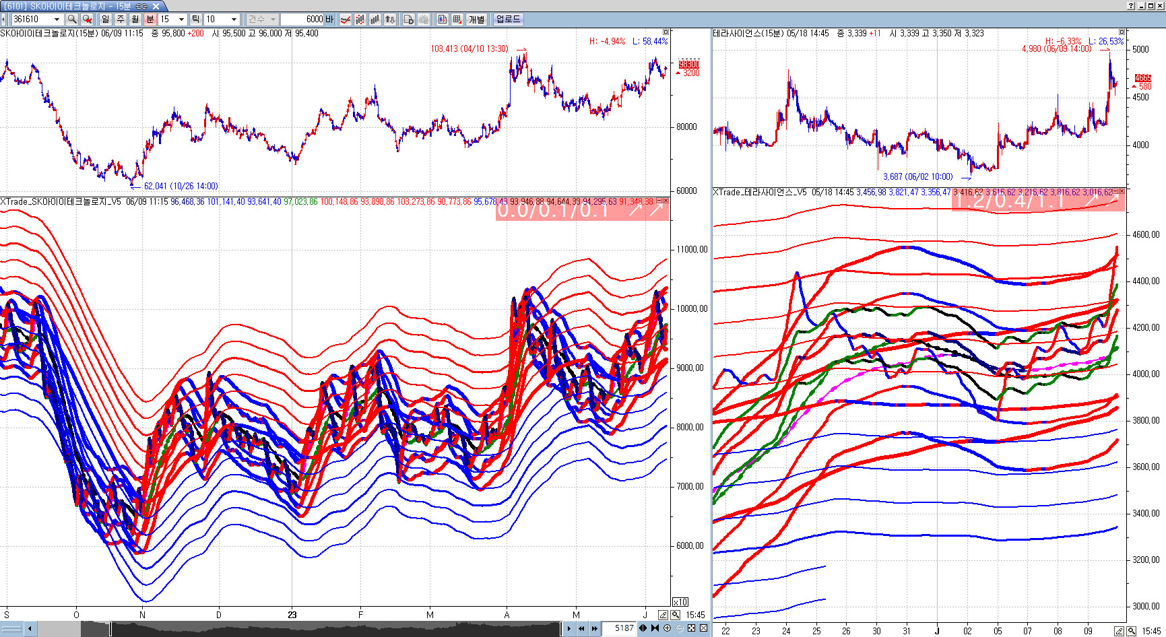1166x637 pixels.
Task: Click the fast-forward icon on timeline bar
Action: [594, 628]
